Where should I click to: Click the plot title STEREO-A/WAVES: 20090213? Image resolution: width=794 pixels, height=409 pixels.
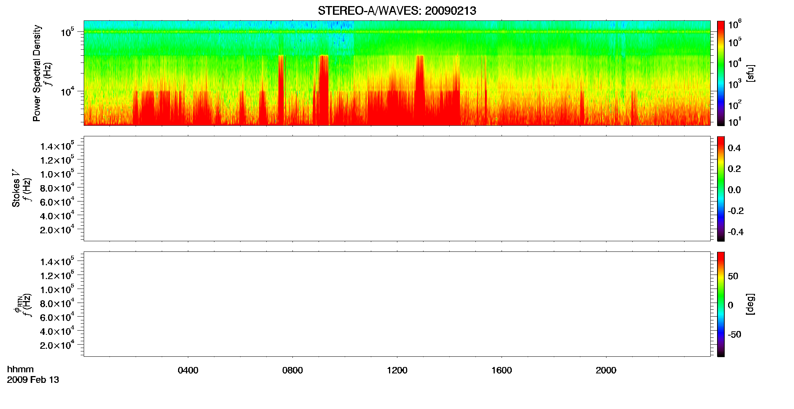[397, 11]
